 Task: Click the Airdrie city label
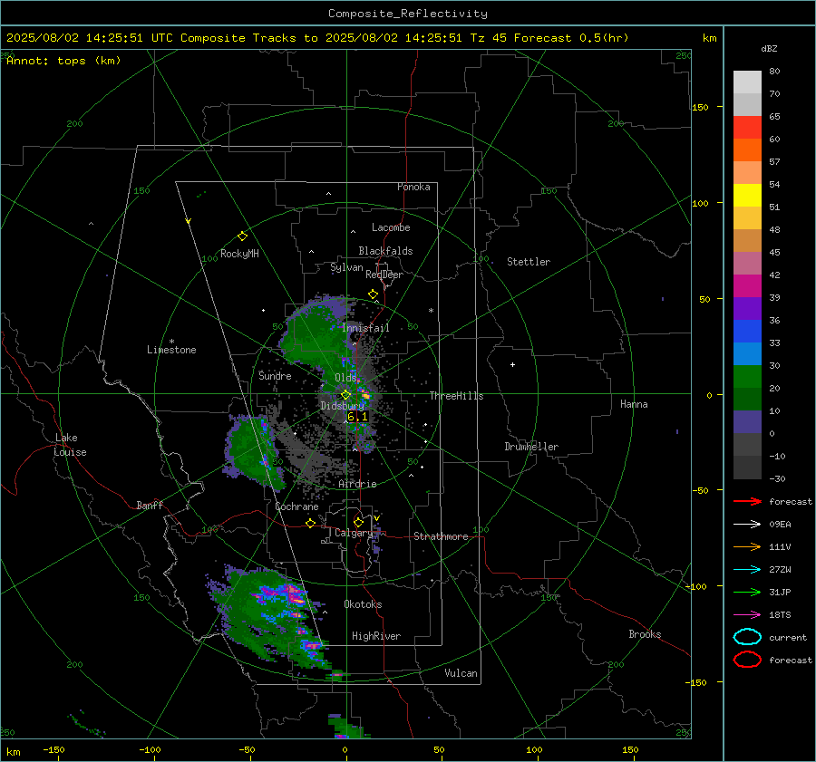(x=357, y=484)
